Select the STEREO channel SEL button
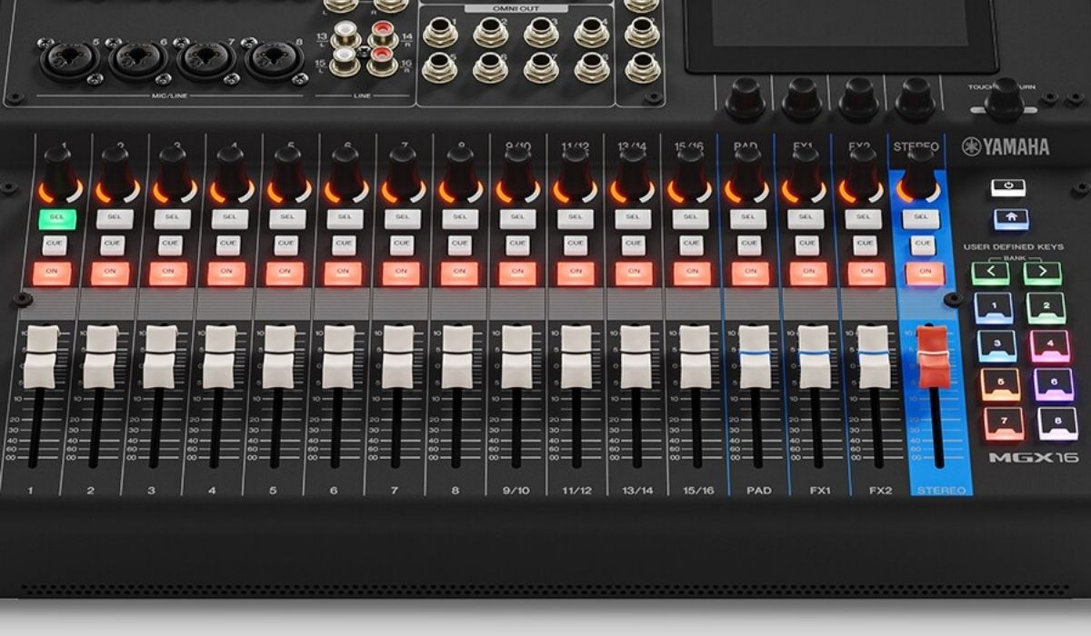The width and height of the screenshot is (1091, 636). [920, 218]
